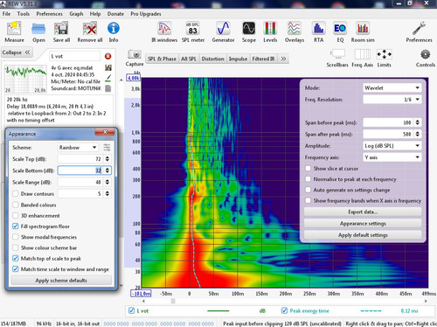Image resolution: width=437 pixels, height=327 pixels.
Task: Click Export data... button
Action: point(363,212)
